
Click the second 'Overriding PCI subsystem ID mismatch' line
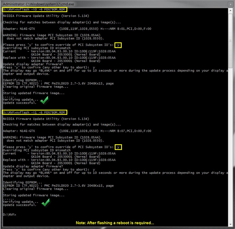[37, 150]
